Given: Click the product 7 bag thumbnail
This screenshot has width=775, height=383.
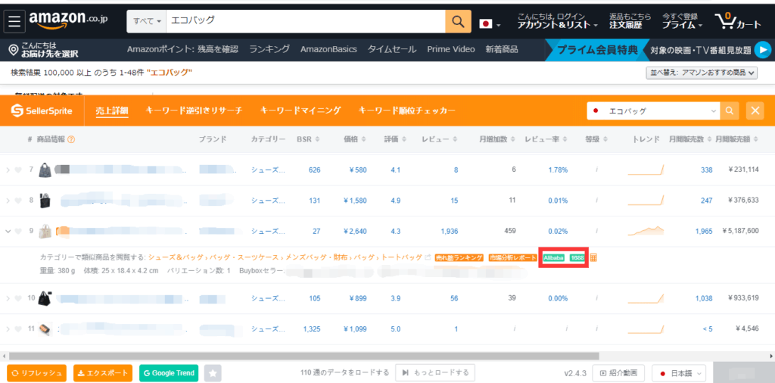Looking at the screenshot, I should (x=45, y=170).
